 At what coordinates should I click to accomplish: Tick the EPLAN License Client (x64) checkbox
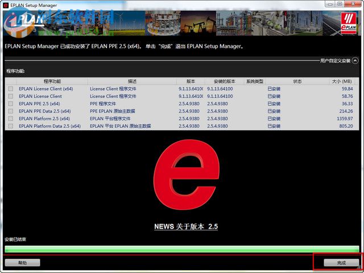[x=10, y=89]
